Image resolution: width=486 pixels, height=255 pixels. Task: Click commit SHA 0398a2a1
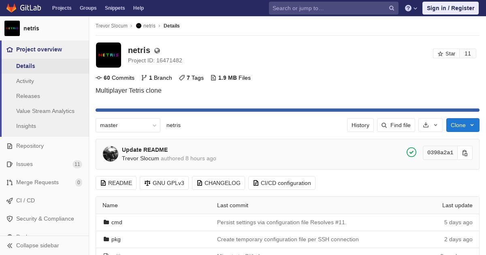(440, 153)
